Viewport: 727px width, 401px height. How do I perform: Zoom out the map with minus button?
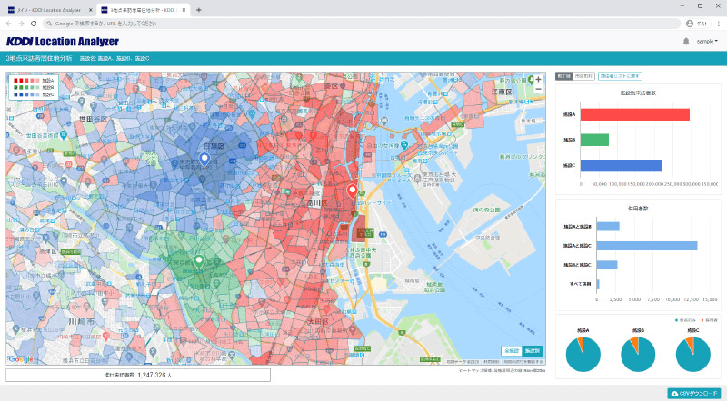click(538, 90)
